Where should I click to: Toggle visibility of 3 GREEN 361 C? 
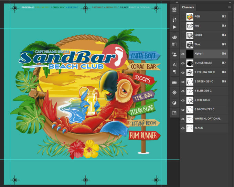click(183, 81)
